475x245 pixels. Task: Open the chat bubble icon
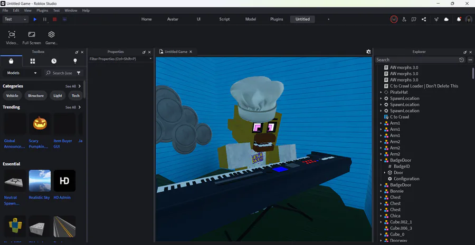tap(414, 19)
